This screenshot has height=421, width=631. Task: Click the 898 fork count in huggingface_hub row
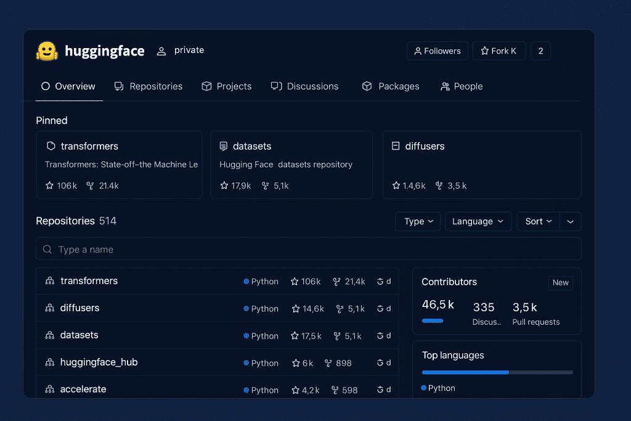coord(344,363)
